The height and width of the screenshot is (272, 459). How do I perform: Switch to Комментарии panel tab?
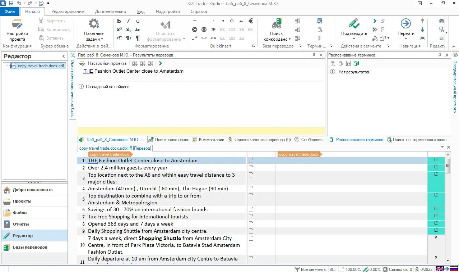tap(208, 140)
